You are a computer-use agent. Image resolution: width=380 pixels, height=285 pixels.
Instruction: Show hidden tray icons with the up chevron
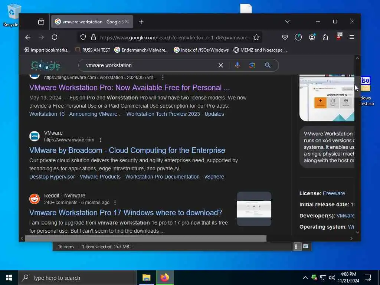pos(305,278)
